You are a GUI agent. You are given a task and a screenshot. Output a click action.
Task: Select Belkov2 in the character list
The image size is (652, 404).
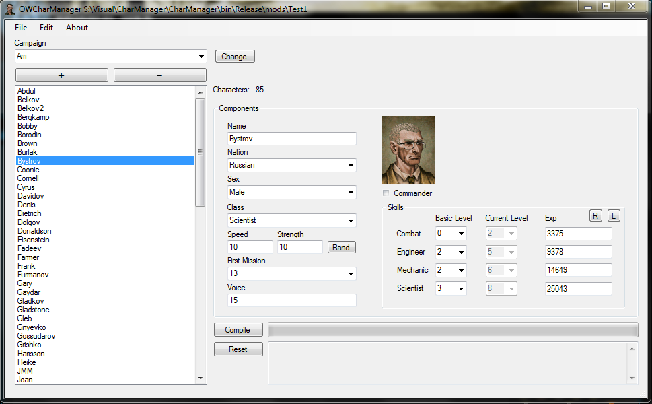(x=30, y=108)
